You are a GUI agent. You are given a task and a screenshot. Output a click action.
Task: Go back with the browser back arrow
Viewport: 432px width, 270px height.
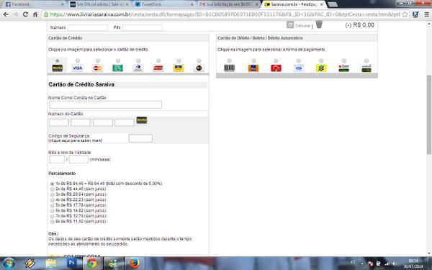click(6, 14)
